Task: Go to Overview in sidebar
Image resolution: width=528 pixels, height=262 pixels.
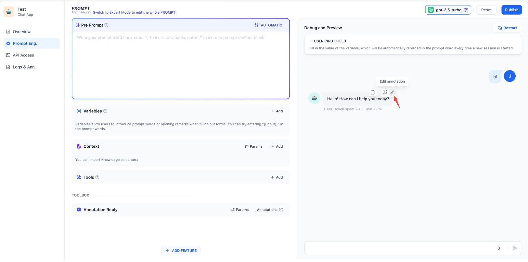Action: tap(21, 32)
